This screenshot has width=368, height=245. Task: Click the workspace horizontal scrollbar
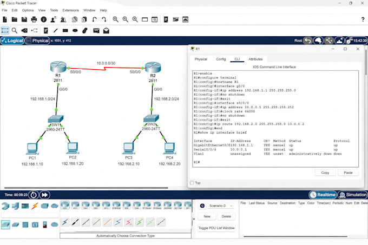[86, 188]
